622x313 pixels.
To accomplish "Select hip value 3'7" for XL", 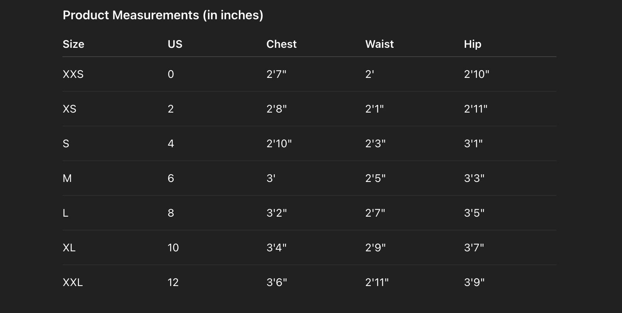I will click(x=474, y=247).
